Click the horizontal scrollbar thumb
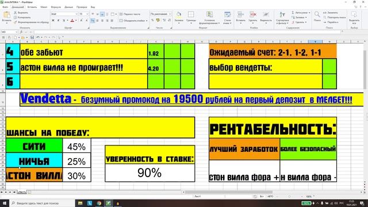 [229, 192]
